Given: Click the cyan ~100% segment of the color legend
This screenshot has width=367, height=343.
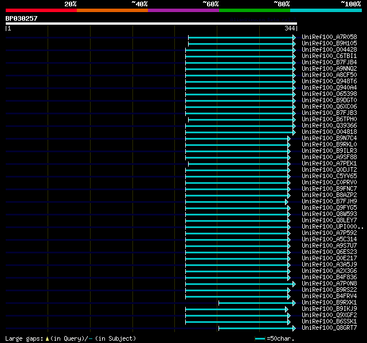Looking at the screenshot, I should (x=326, y=10).
